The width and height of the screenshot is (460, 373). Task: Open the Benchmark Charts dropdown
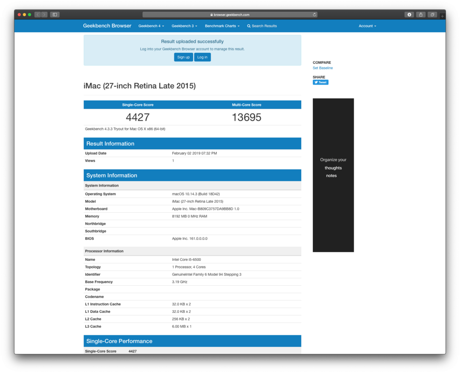click(x=222, y=26)
